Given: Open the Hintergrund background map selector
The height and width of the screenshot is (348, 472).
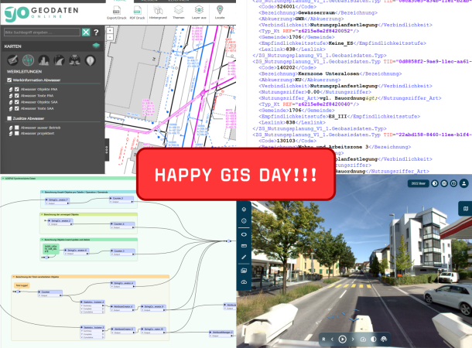Looking at the screenshot, I should pos(158,10).
